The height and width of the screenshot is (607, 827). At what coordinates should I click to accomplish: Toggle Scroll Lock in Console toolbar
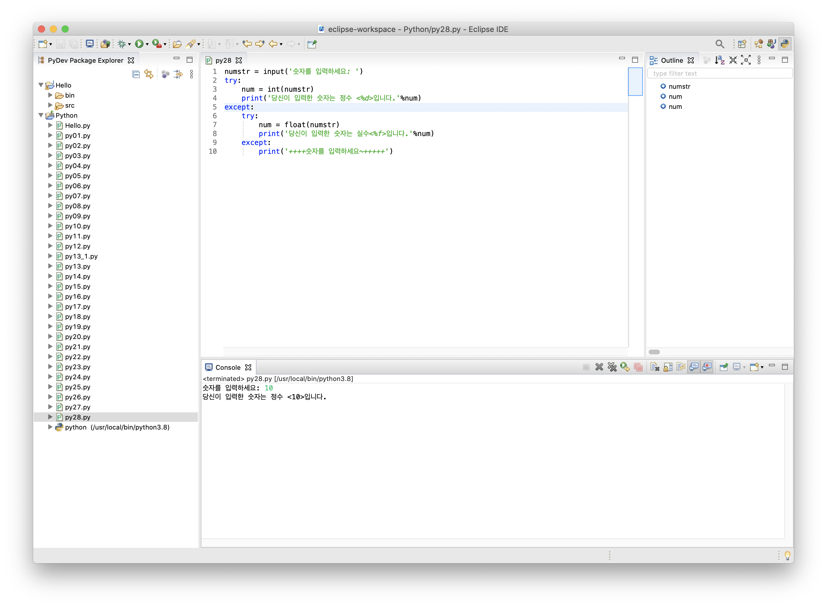(x=668, y=367)
